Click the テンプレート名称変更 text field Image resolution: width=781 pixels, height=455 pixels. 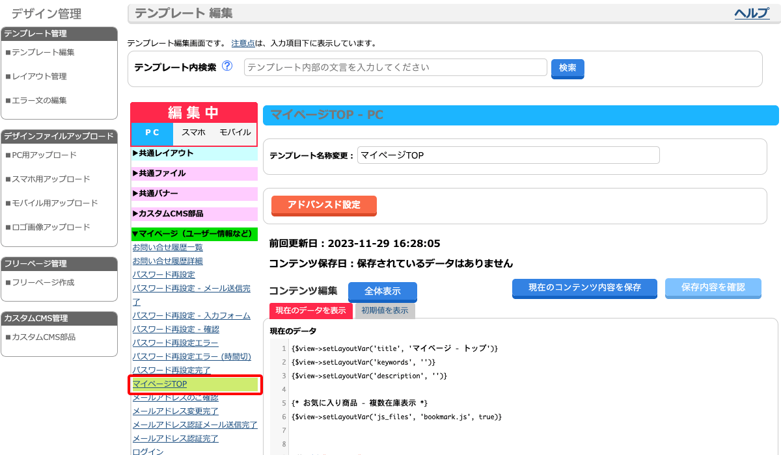(508, 155)
